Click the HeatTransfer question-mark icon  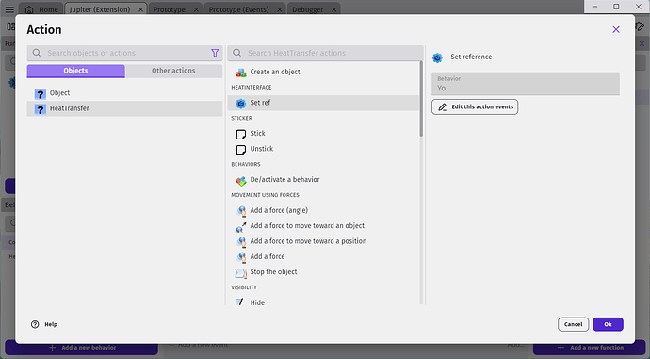pos(41,109)
